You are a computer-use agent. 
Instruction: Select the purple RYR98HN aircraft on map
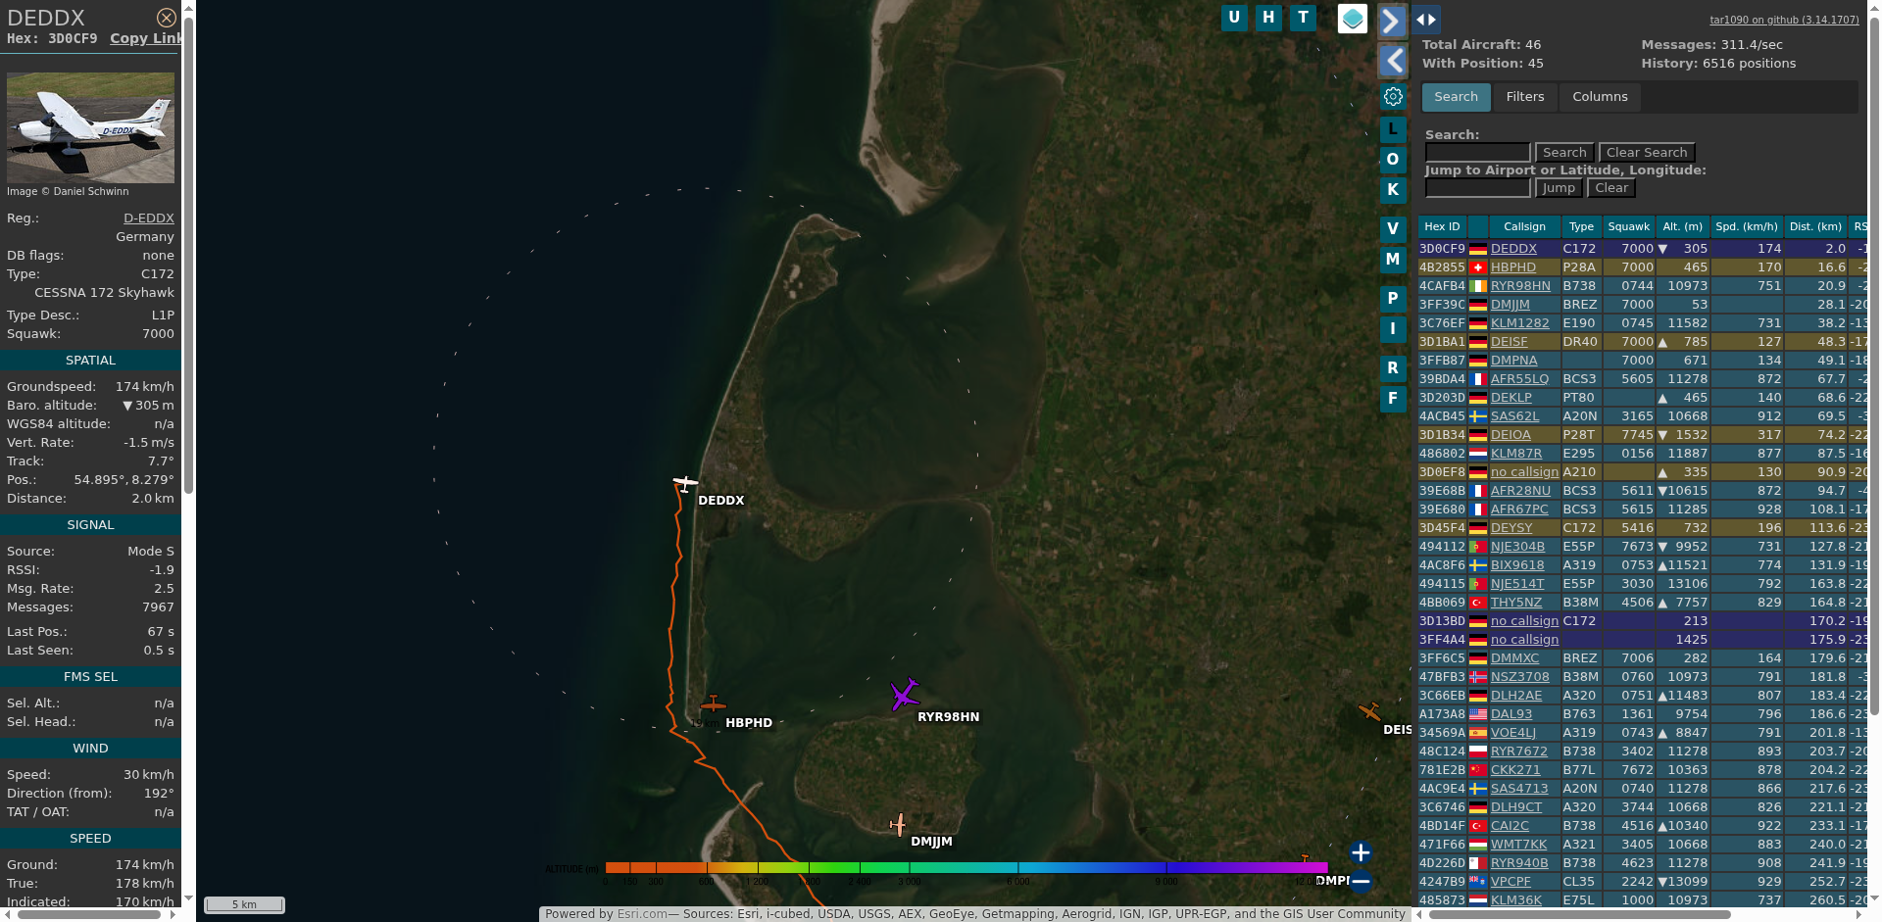905,694
